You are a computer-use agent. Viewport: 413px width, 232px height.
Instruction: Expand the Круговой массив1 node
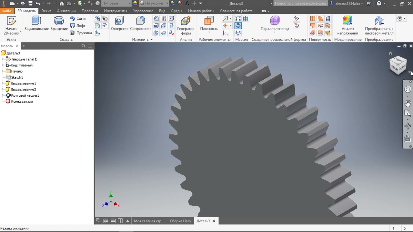[x=3, y=95]
